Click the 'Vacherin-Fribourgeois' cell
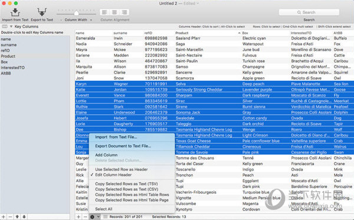 pyautogui.click(x=196, y=192)
